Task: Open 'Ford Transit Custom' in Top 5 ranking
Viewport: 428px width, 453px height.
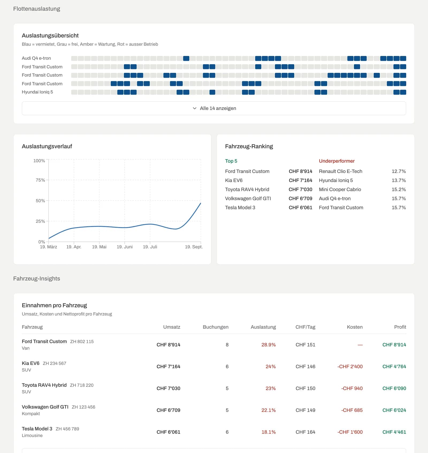Action: pyautogui.click(x=247, y=171)
